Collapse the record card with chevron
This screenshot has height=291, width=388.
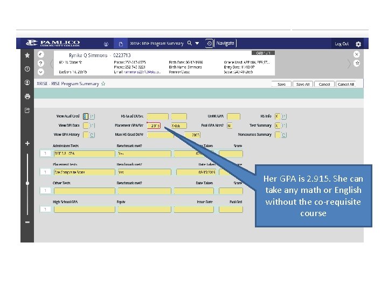tap(41, 72)
